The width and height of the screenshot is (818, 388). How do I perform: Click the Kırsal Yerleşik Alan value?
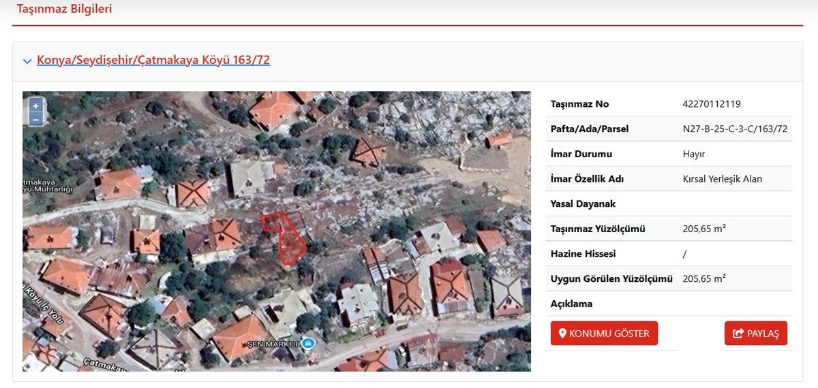[x=722, y=179]
